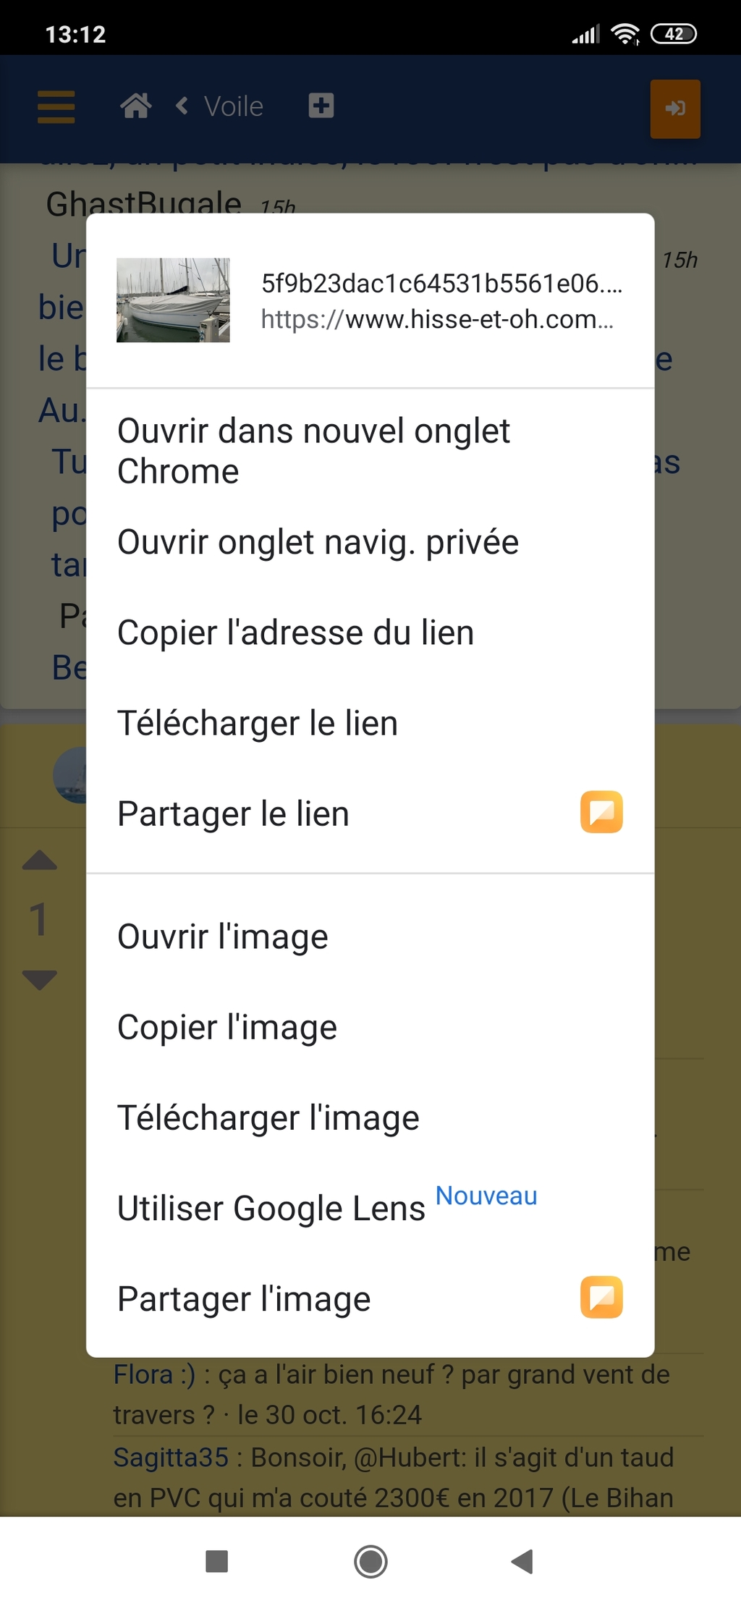
Task: Tap the share app icon beside Partager le lien
Action: [601, 812]
